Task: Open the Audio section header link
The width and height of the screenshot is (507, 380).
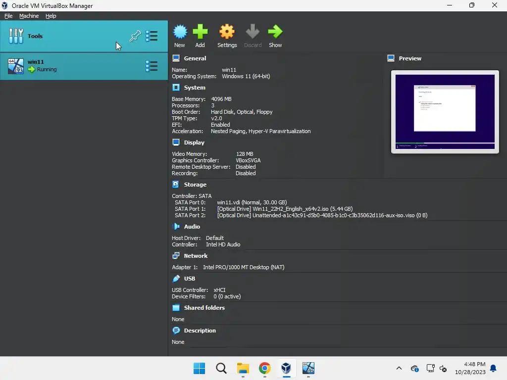Action: (x=192, y=226)
